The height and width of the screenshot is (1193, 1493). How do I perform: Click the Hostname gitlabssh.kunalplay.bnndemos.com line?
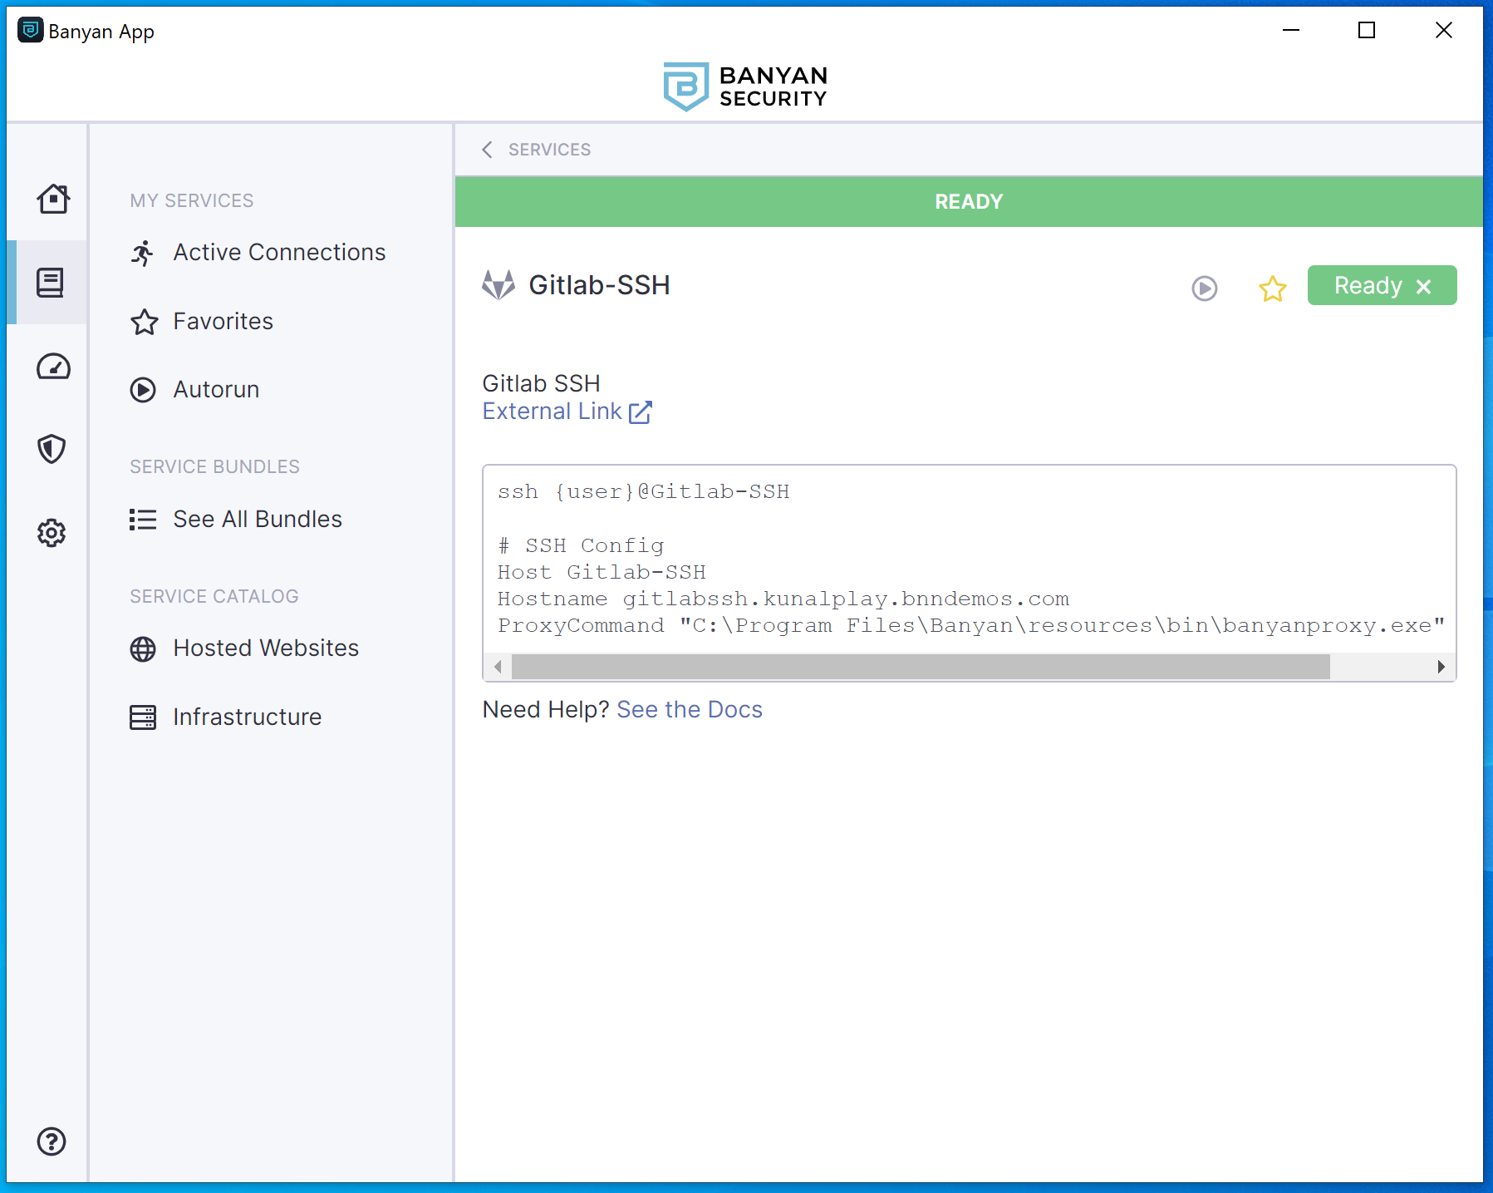783,599
